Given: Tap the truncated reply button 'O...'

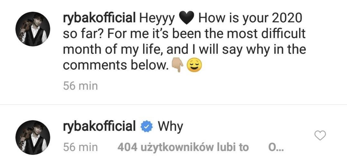Looking at the screenshot, I should pyautogui.click(x=275, y=147).
